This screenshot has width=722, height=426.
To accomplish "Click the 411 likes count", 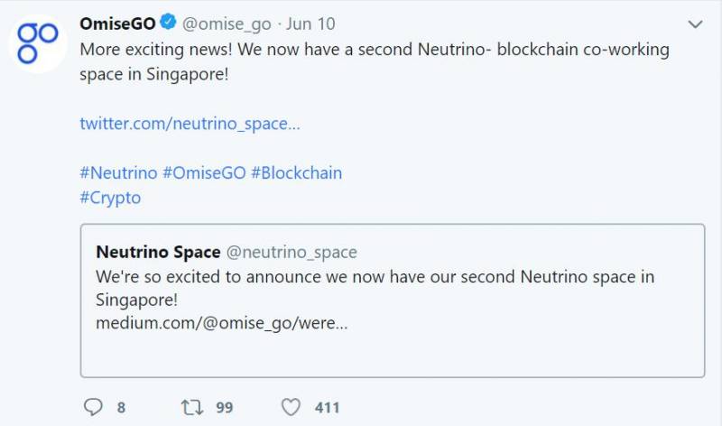I will point(327,408).
